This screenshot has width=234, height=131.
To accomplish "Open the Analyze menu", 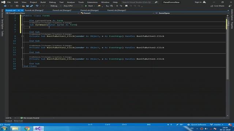I will pos(71,2).
